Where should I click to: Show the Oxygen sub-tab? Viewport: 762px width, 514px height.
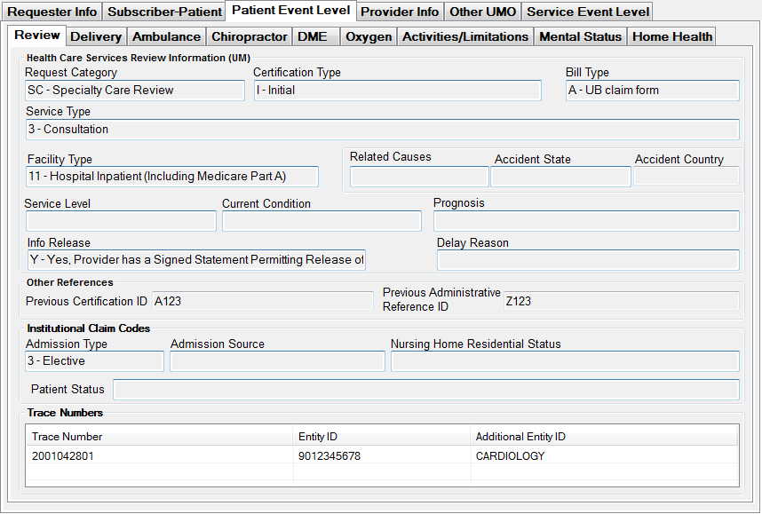(x=368, y=36)
